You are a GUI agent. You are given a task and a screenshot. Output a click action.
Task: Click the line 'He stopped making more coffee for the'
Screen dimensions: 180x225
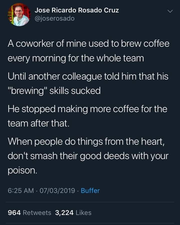coord(87,109)
